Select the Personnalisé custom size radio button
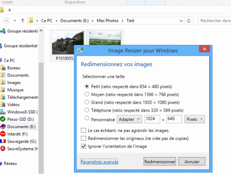Screen dimensions: 231x174 tap(87, 118)
